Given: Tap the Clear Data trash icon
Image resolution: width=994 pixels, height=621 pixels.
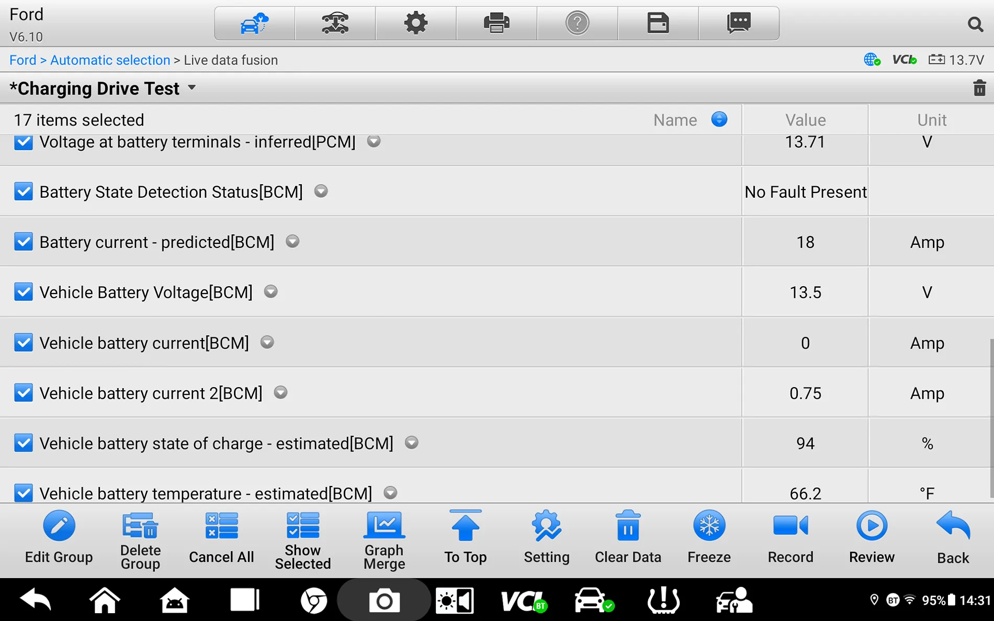Looking at the screenshot, I should pos(628,526).
